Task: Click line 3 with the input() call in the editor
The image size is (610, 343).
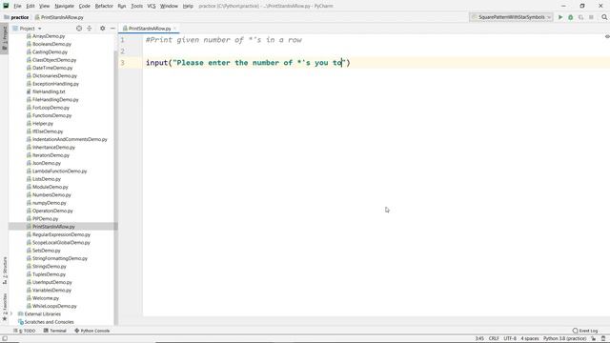Action: (x=248, y=63)
